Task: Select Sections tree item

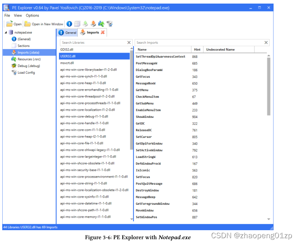Action: click(24, 46)
